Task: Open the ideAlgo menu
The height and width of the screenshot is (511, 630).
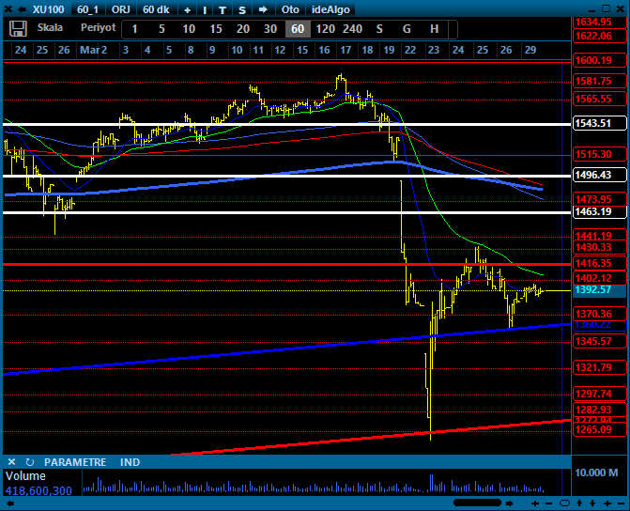Action: coord(330,9)
